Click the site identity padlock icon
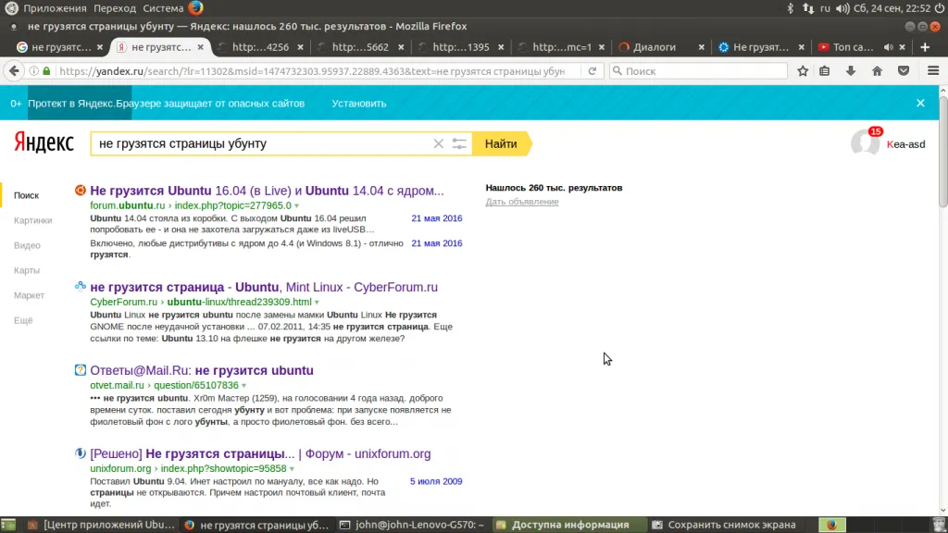Viewport: 948px width, 533px height. pos(46,70)
